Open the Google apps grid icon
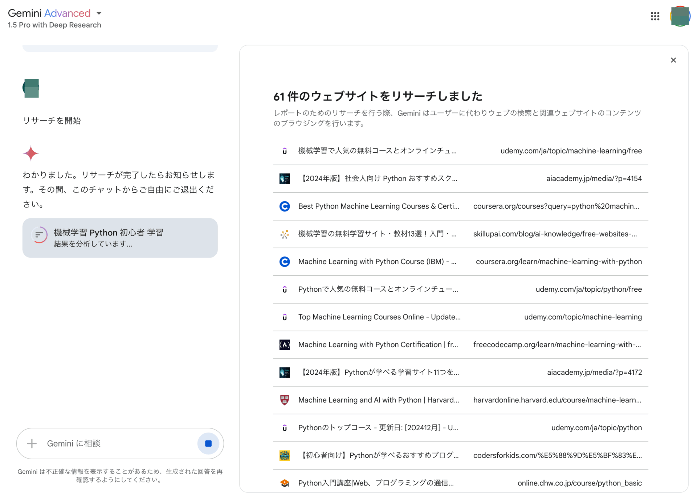Screen dimensions: 697x501 click(655, 16)
